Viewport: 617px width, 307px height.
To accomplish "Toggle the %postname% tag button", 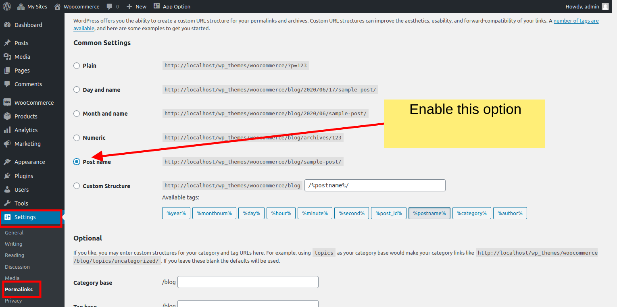I will [x=429, y=213].
